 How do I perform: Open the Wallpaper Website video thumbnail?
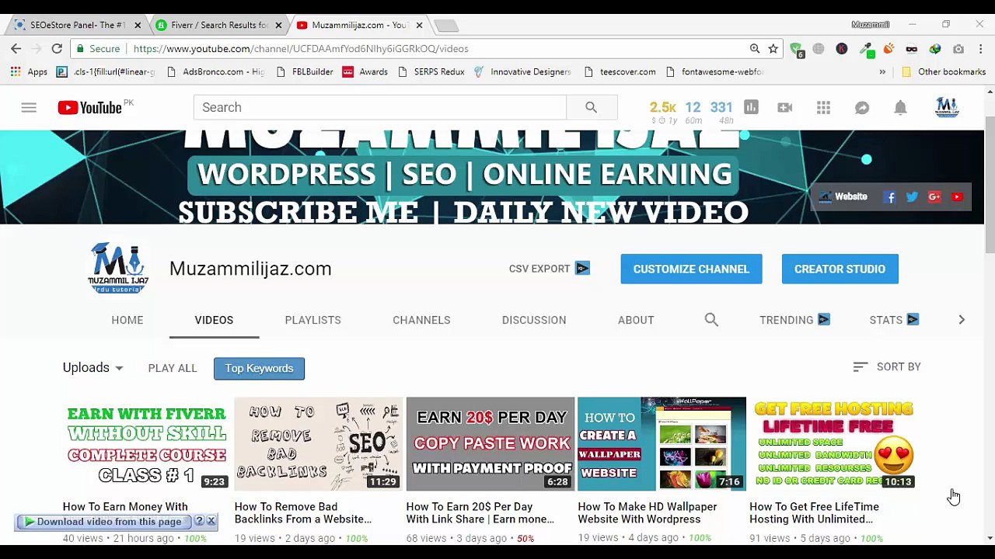point(662,444)
